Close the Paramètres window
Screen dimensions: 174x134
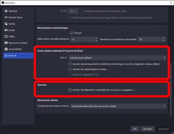point(171,3)
